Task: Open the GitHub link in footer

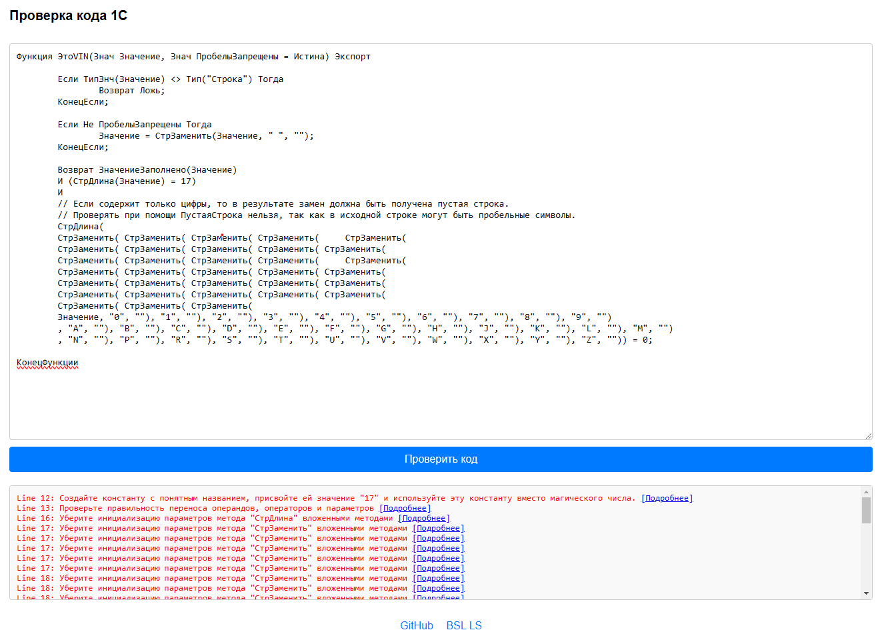Action: point(417,625)
